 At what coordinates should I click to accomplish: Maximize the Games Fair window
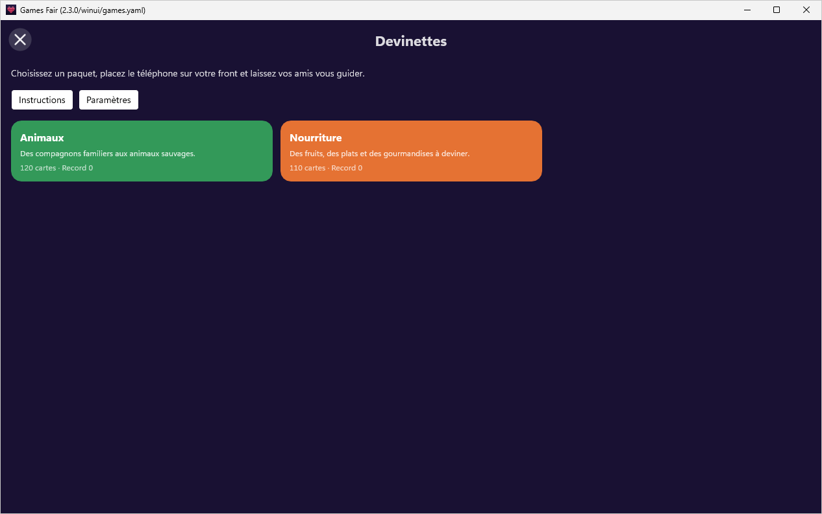[x=777, y=10]
